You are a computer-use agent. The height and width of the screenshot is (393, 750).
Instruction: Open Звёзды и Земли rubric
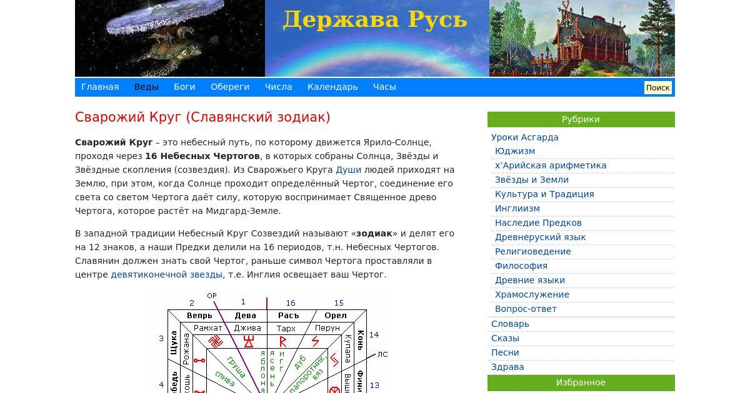(x=532, y=180)
